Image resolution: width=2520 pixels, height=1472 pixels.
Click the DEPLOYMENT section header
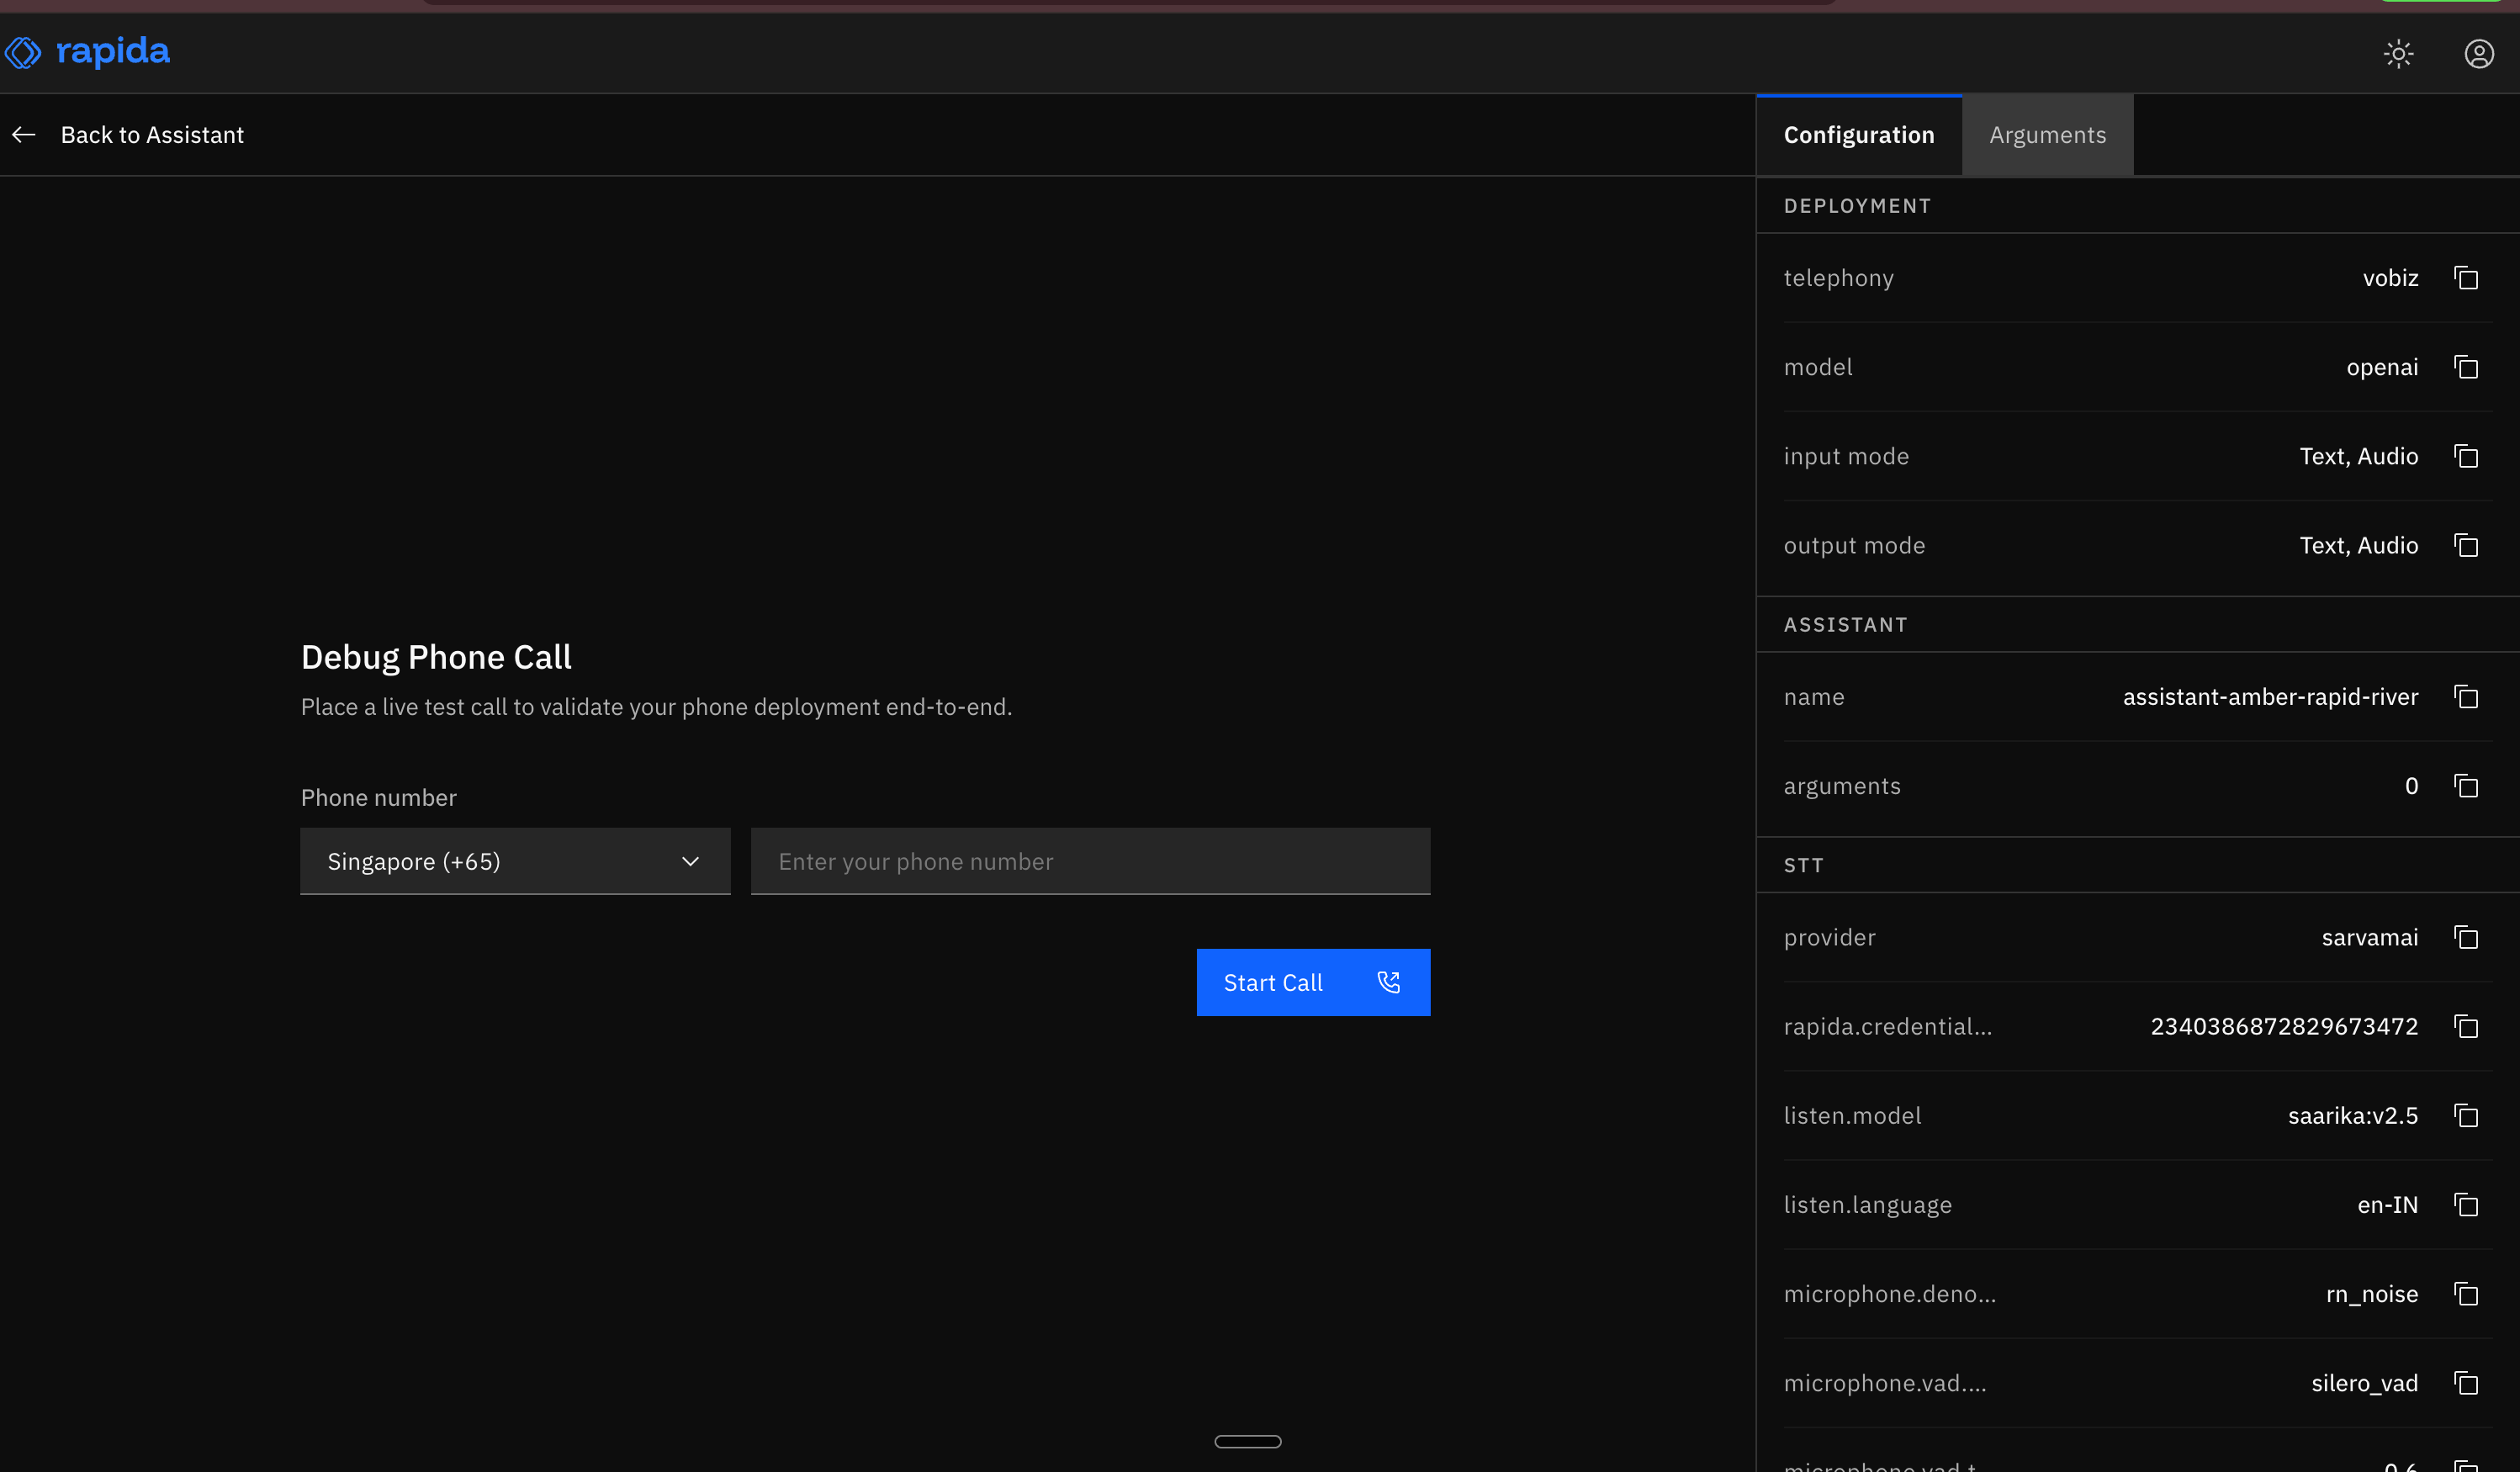click(1857, 206)
